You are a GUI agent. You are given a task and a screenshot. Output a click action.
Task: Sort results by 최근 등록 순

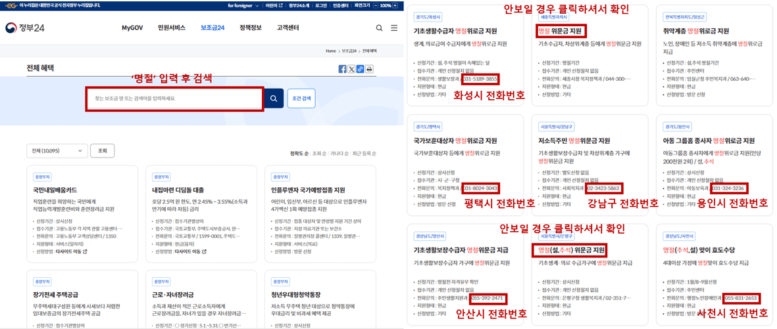364,154
